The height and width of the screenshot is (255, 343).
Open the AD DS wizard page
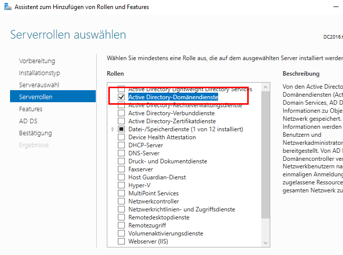click(28, 121)
